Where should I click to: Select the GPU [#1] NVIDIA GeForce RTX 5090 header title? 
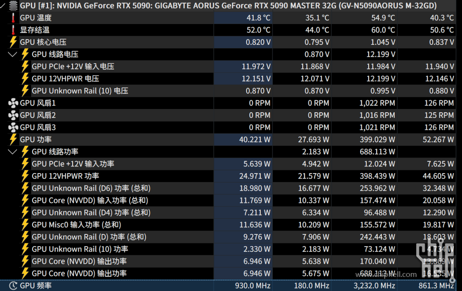[x=228, y=6]
